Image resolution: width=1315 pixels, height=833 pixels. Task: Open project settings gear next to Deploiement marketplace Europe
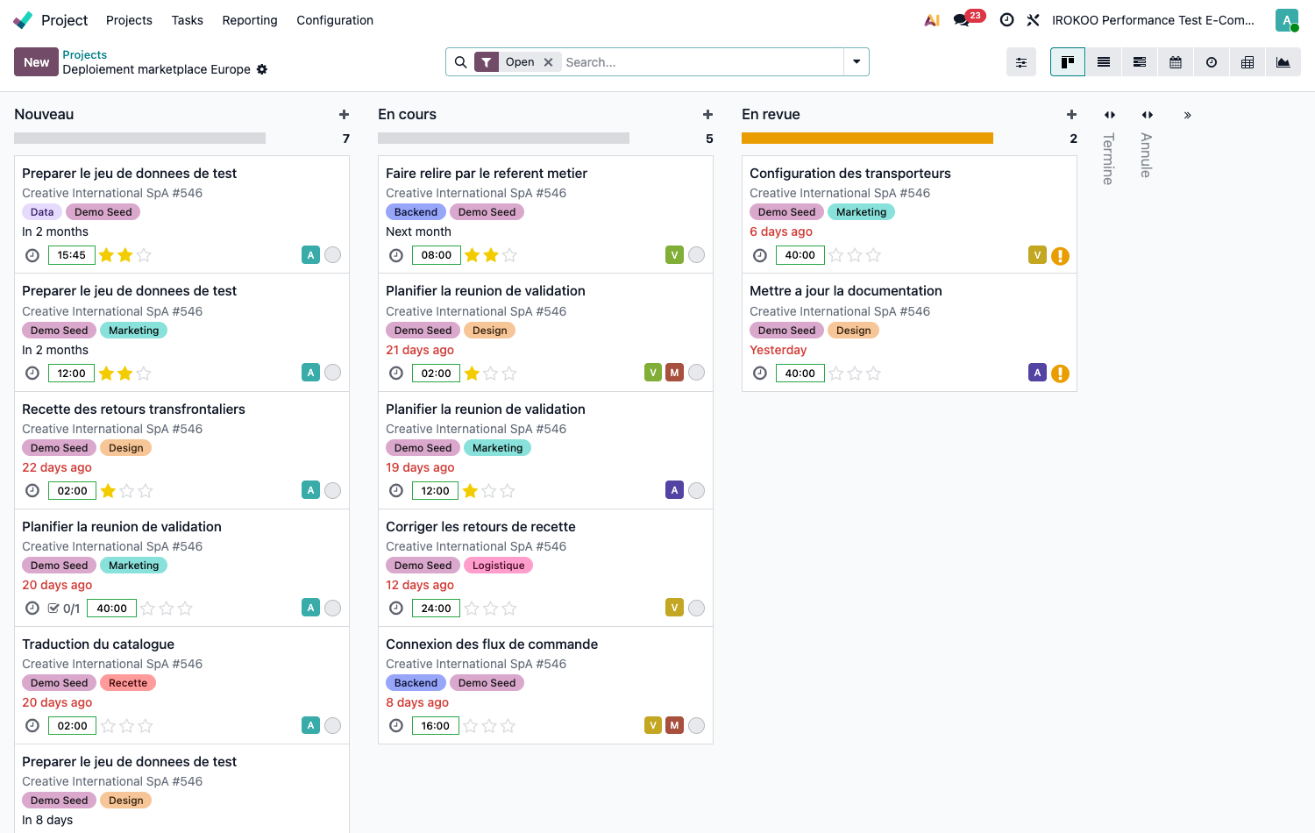click(262, 69)
